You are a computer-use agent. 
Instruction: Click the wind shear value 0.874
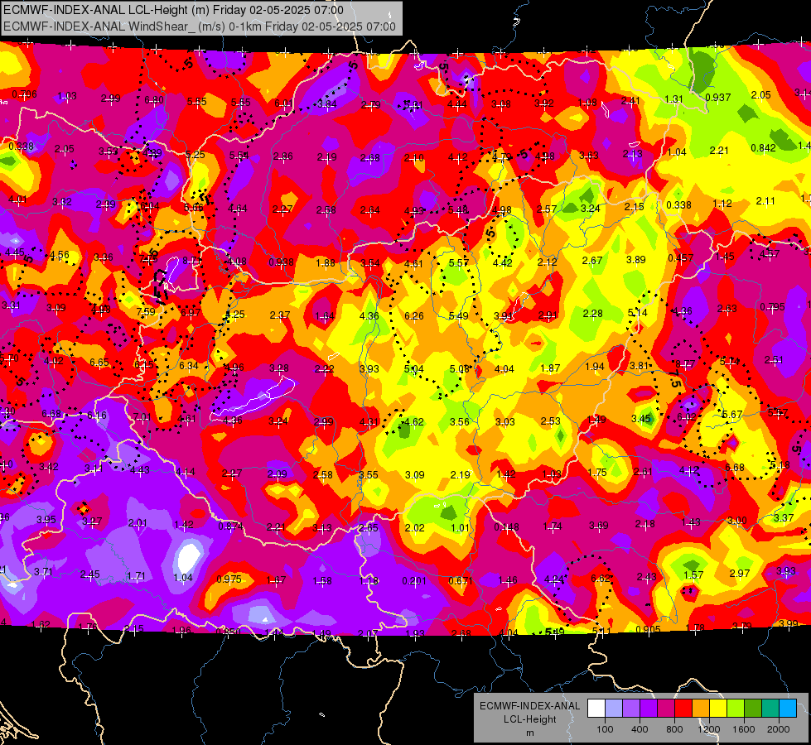pos(230,526)
